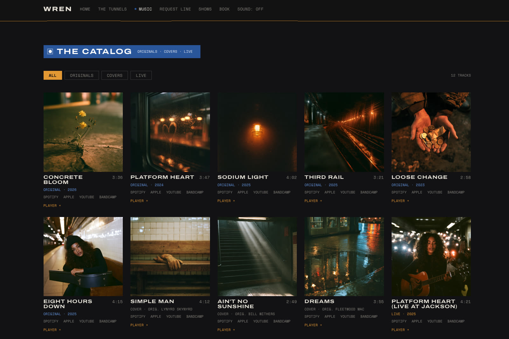Open Loose Change on Bandcamp
509x339 pixels.
click(x=456, y=192)
